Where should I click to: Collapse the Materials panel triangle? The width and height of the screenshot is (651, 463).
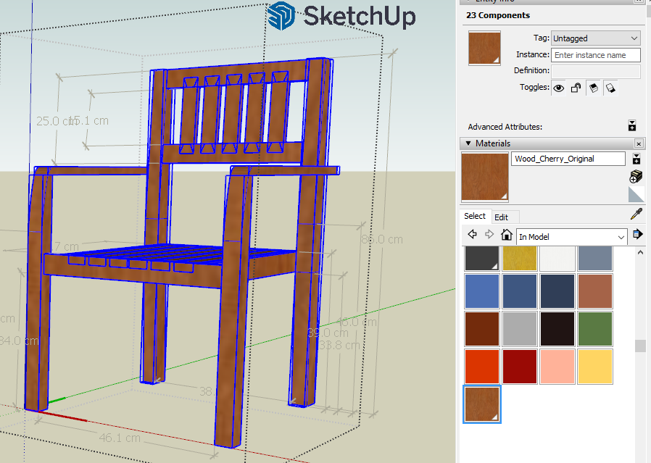468,143
